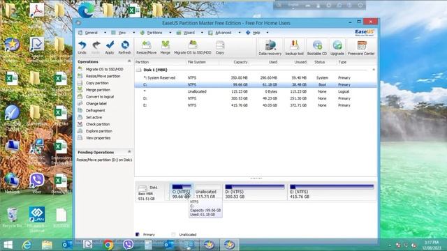Screen dimensions: 447x251
Task: Click the Upgrade icon
Action: [337, 47]
